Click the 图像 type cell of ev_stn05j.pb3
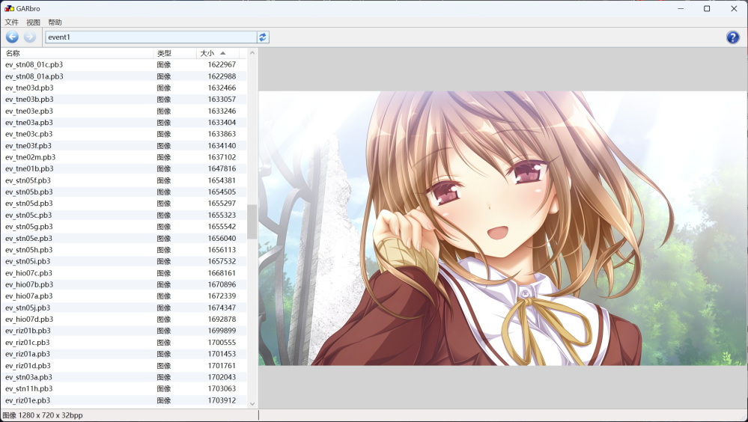The height and width of the screenshot is (422, 748). pos(164,308)
